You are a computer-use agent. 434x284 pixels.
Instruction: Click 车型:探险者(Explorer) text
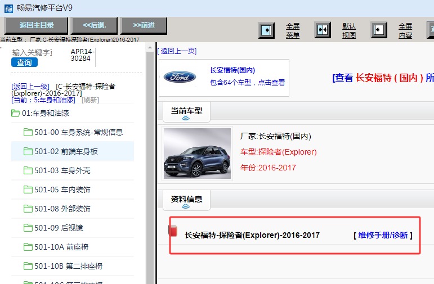[x=279, y=152]
